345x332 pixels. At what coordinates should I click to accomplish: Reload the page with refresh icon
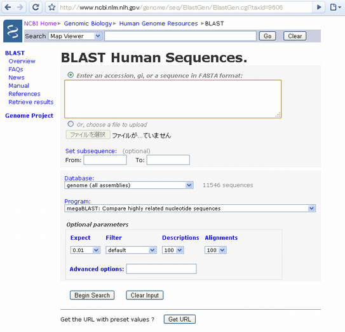coord(36,7)
